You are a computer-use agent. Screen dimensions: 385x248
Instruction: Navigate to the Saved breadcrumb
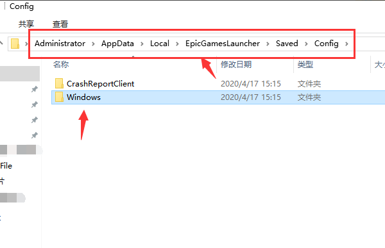[287, 44]
